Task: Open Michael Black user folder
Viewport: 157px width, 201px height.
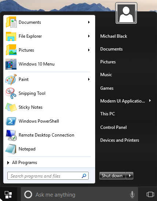Action: point(114,36)
